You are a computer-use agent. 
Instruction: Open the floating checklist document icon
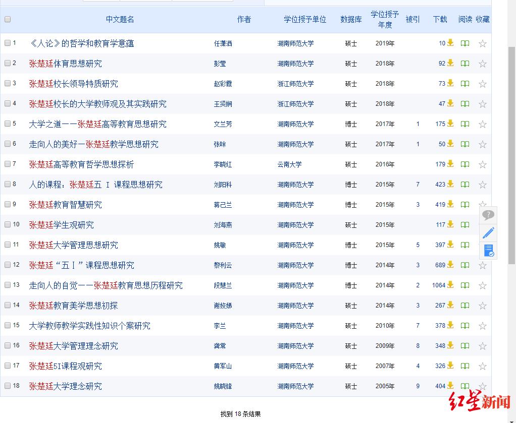point(489,251)
